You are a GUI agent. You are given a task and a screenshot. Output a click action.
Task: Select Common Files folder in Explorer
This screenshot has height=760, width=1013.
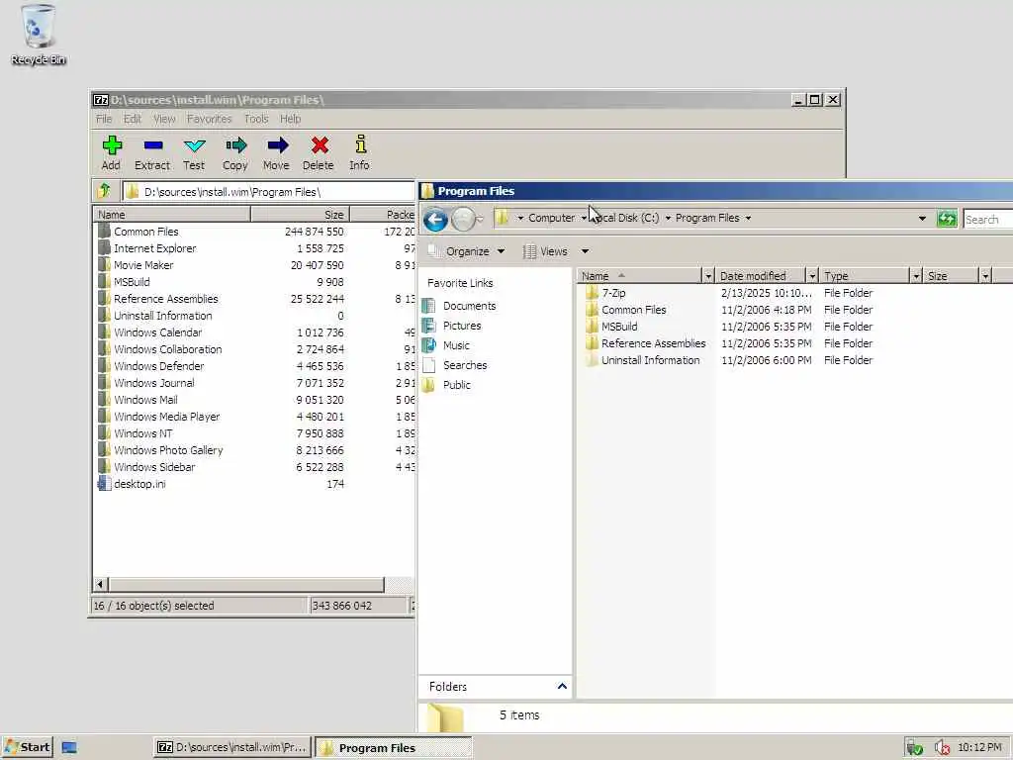pyautogui.click(x=633, y=310)
